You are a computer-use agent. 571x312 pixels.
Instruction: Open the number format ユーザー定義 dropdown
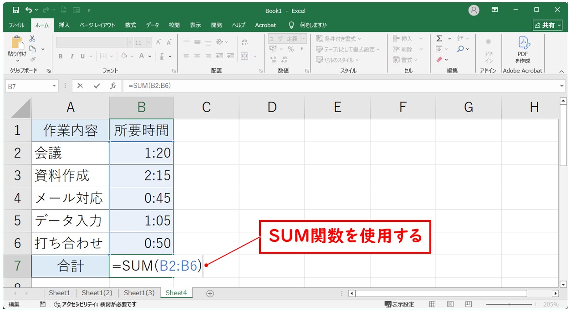304,39
